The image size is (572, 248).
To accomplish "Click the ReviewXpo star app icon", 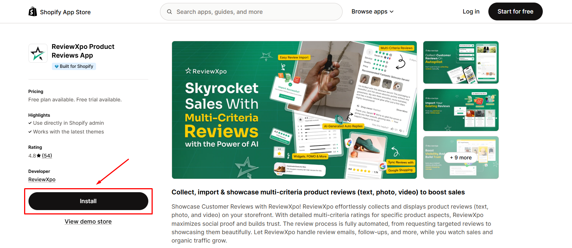I will click(38, 53).
